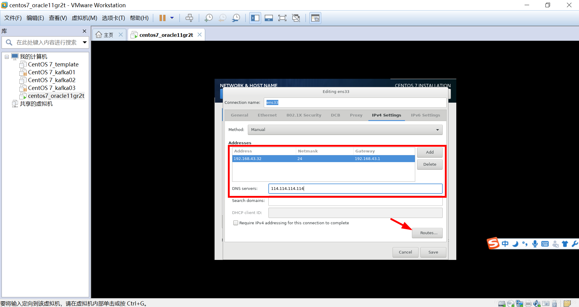Open the 编辑(E) menu
The width and height of the screenshot is (579, 307).
(35, 18)
